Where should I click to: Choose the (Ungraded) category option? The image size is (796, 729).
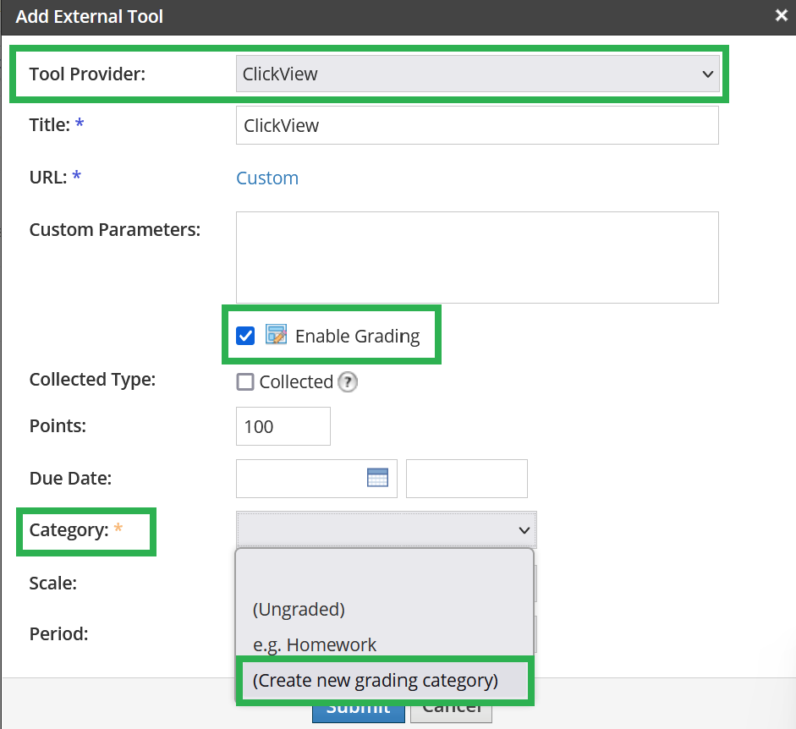(x=385, y=609)
